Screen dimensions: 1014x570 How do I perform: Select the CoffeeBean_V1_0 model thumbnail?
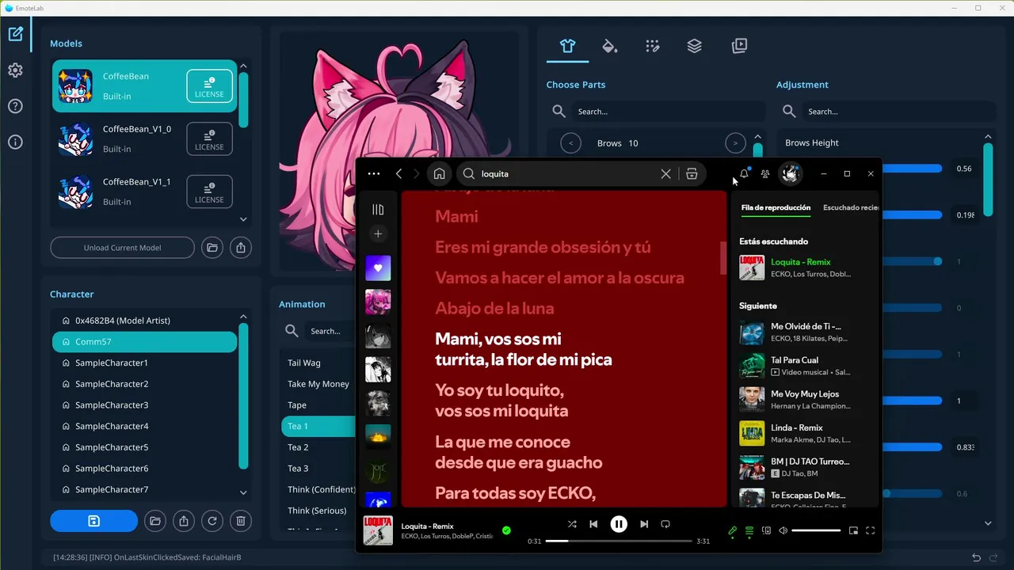[x=75, y=139]
